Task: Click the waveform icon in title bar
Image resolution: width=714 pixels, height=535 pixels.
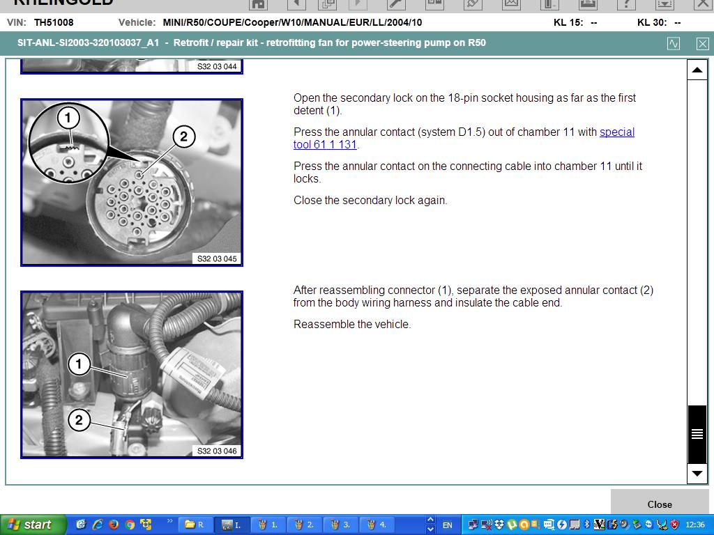Action: (674, 44)
